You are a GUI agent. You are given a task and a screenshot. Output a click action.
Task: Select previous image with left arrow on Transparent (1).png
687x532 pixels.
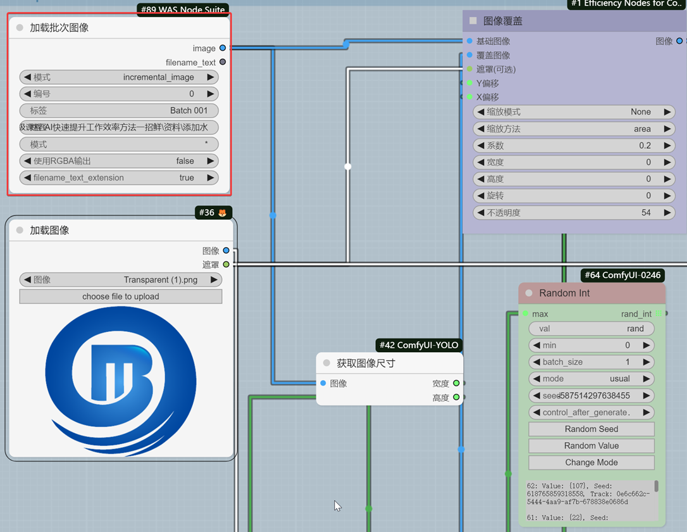point(28,280)
